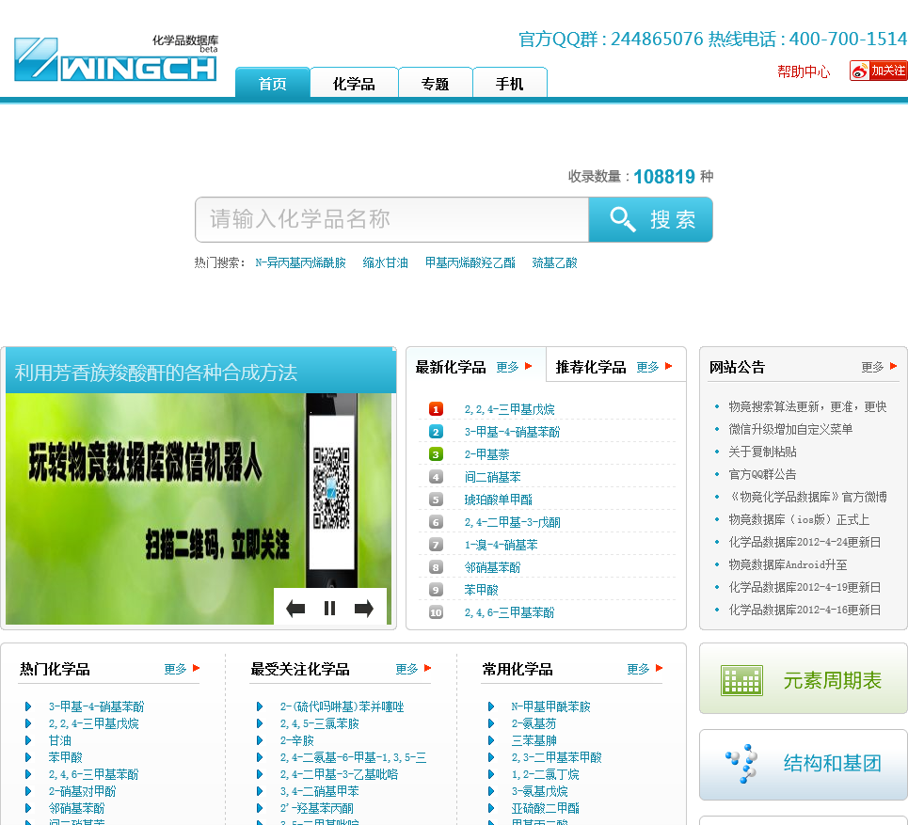Open 亚硫酸二甲酯 link
The width and height of the screenshot is (908, 825).
click(545, 808)
